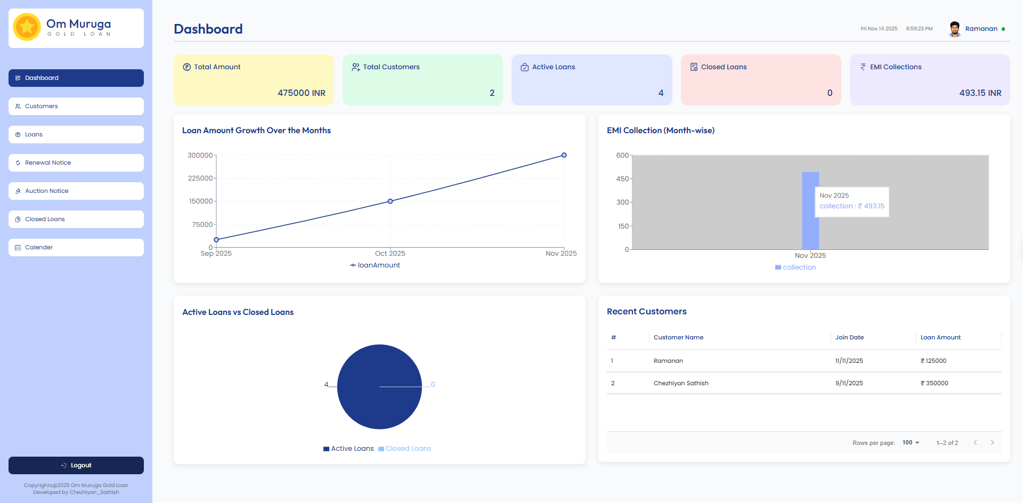Navigate to Renewal Notice page
Viewport: 1023px width, 503px height.
click(x=76, y=163)
